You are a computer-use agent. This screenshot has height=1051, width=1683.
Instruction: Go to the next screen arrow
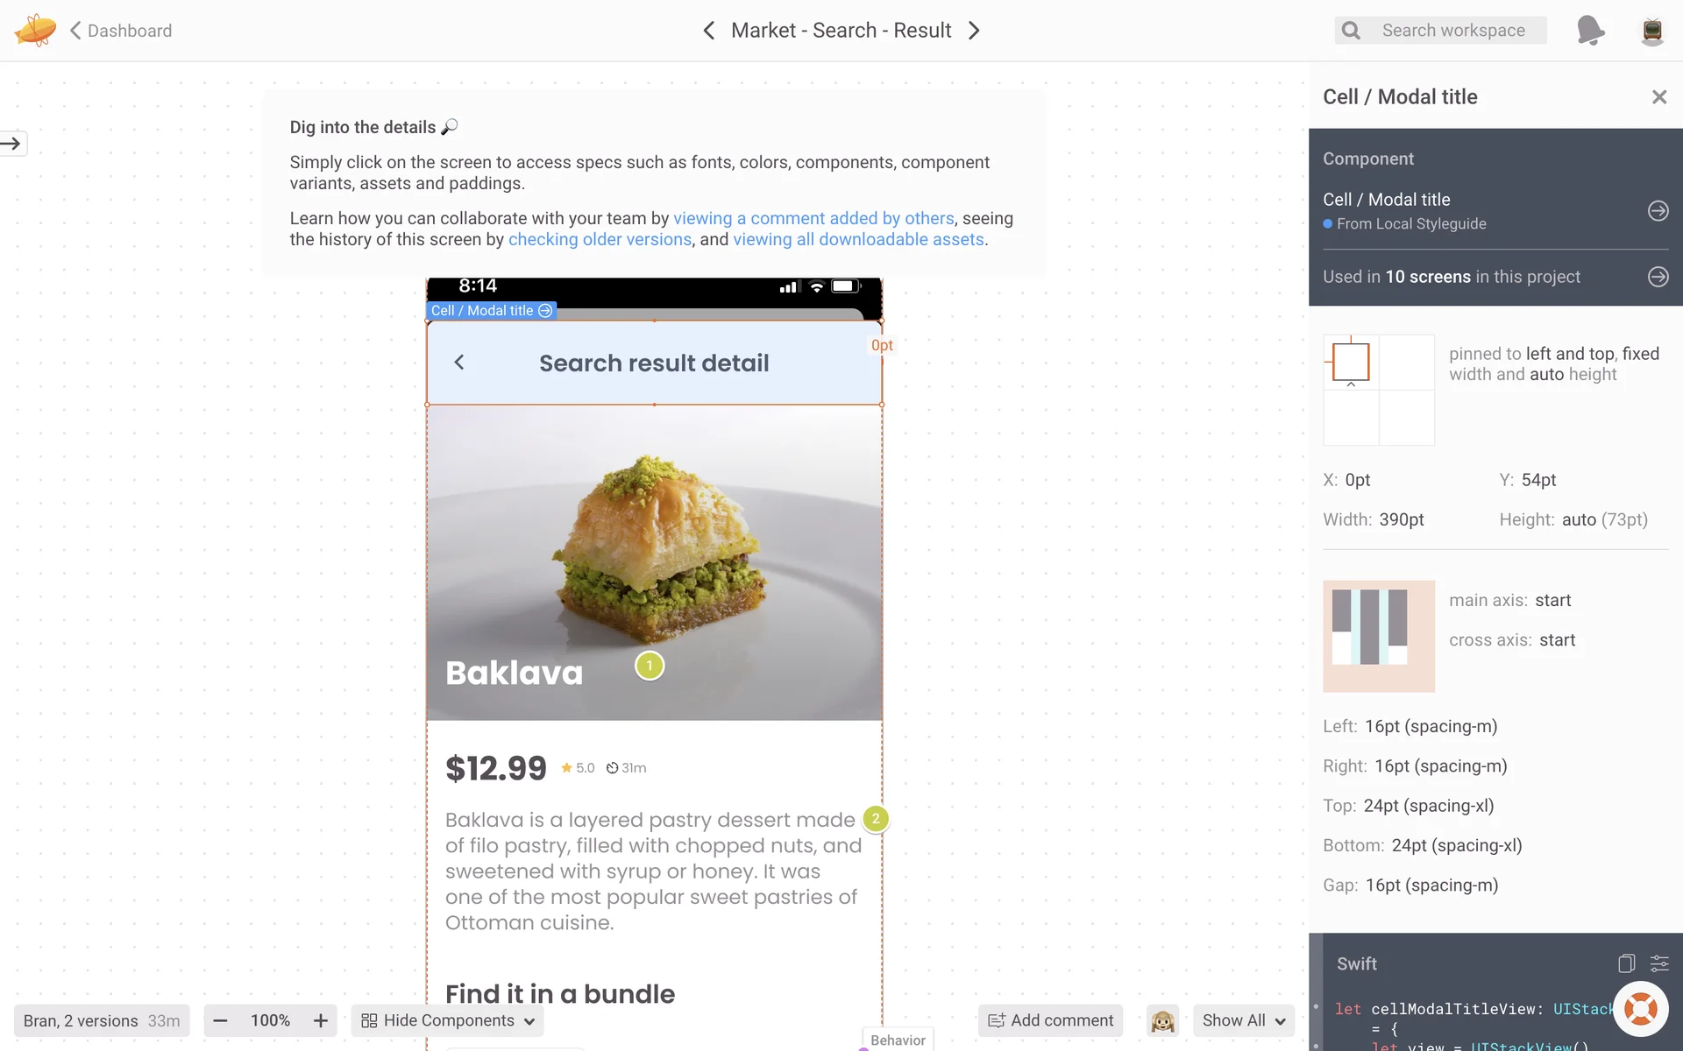(974, 31)
